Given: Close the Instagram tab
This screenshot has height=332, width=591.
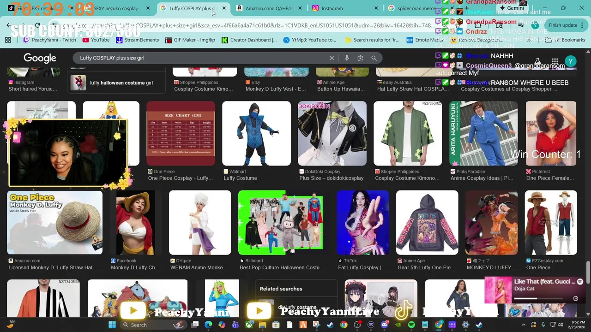Looking at the screenshot, I should 376,8.
